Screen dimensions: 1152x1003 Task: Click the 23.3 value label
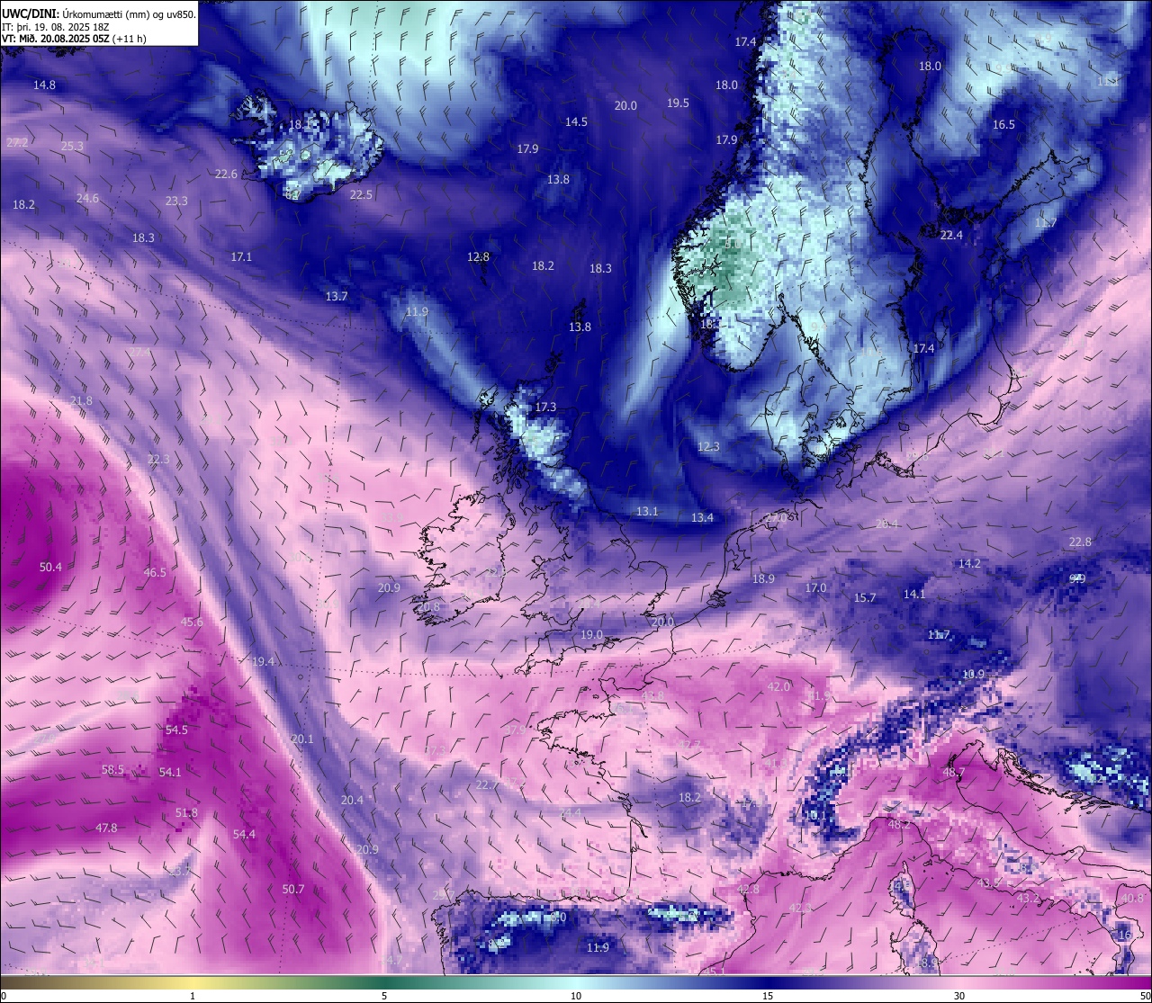click(176, 201)
